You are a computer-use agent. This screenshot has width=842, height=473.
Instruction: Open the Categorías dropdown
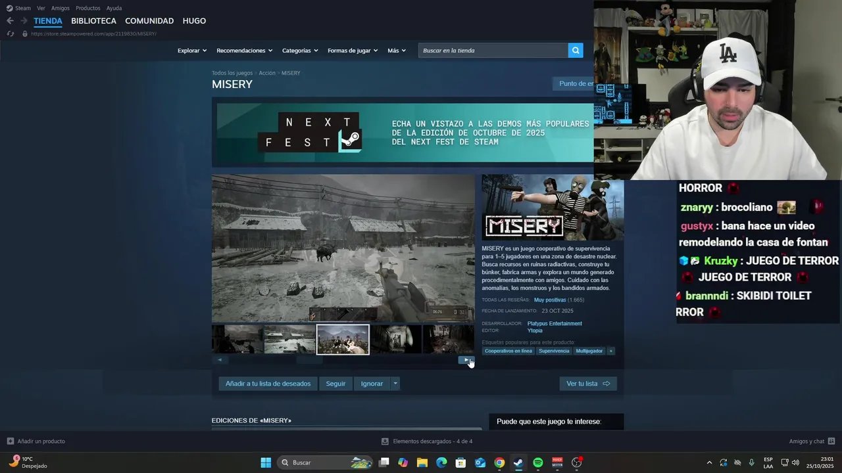[x=300, y=51]
